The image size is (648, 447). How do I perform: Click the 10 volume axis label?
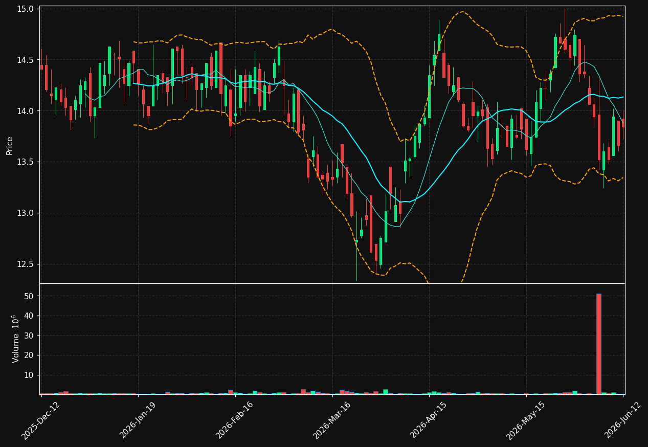[x=29, y=375]
